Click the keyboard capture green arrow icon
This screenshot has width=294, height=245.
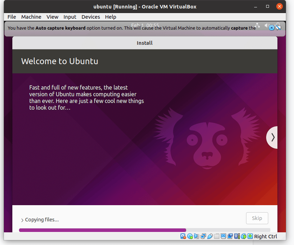tap(250, 236)
